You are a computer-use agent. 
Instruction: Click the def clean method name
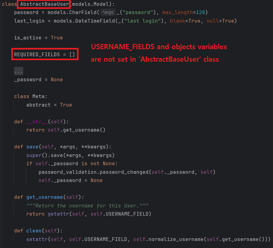click(34, 231)
